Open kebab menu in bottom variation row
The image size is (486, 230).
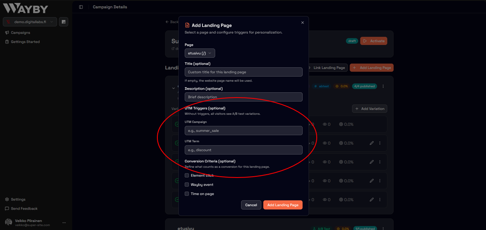[x=380, y=200]
